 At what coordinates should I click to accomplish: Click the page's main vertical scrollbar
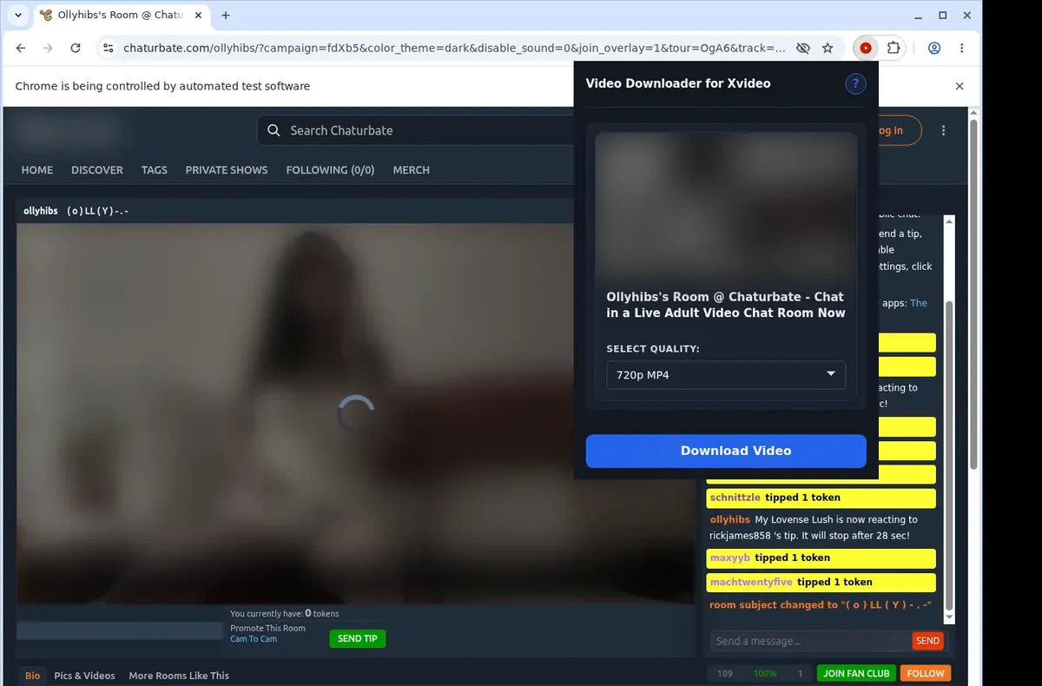pos(974,295)
